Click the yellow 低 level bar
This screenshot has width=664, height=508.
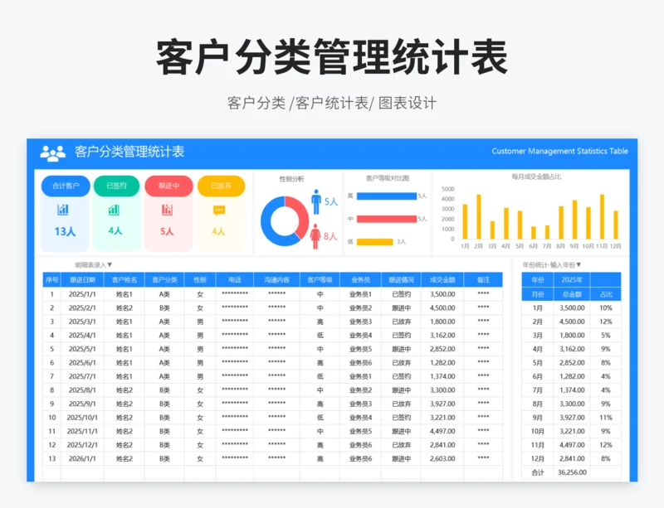point(375,242)
